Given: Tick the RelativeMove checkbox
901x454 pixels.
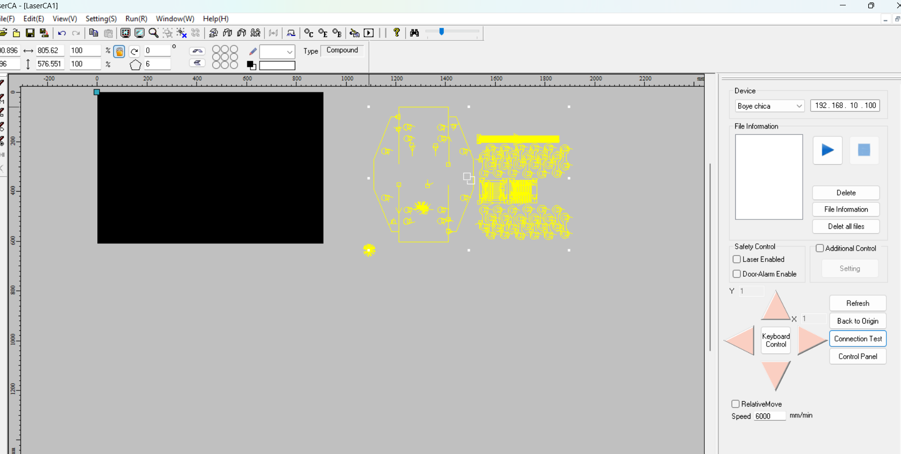Looking at the screenshot, I should [x=735, y=404].
